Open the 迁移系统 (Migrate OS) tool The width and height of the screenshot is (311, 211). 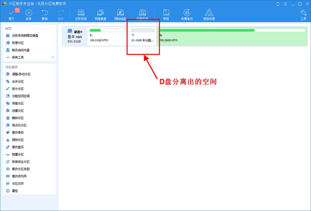pyautogui.click(x=80, y=15)
